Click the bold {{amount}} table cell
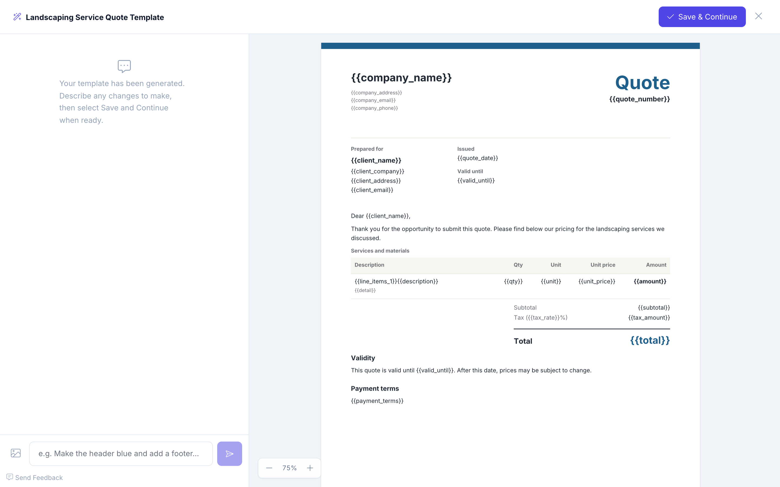780x487 pixels. tap(650, 281)
